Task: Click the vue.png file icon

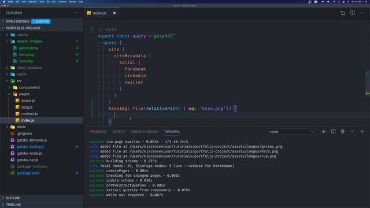Action: click(x=15, y=61)
